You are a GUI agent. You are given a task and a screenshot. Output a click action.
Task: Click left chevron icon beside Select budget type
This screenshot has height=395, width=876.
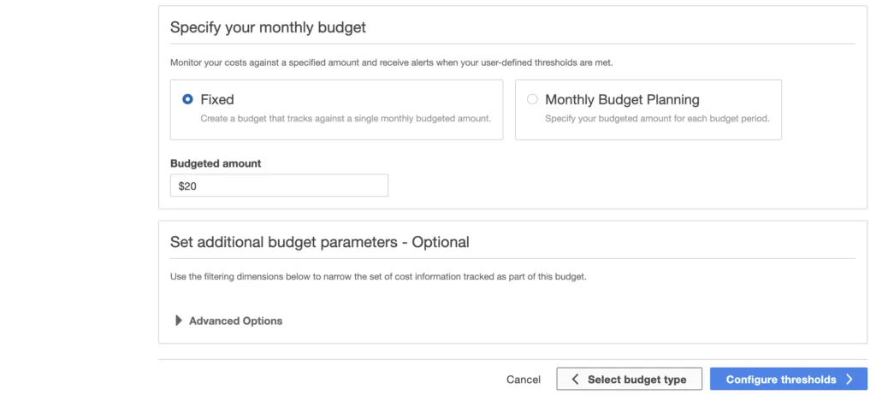[576, 380]
